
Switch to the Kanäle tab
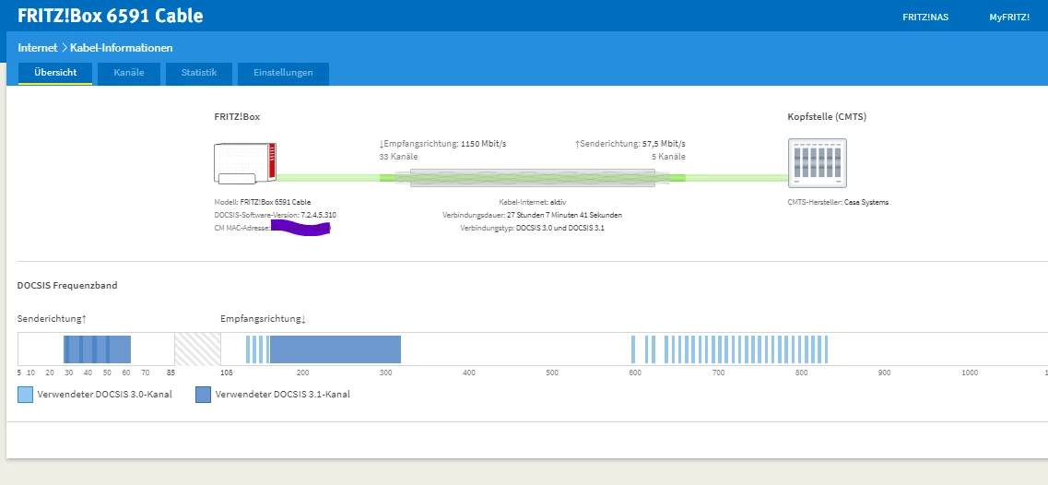[x=129, y=73]
